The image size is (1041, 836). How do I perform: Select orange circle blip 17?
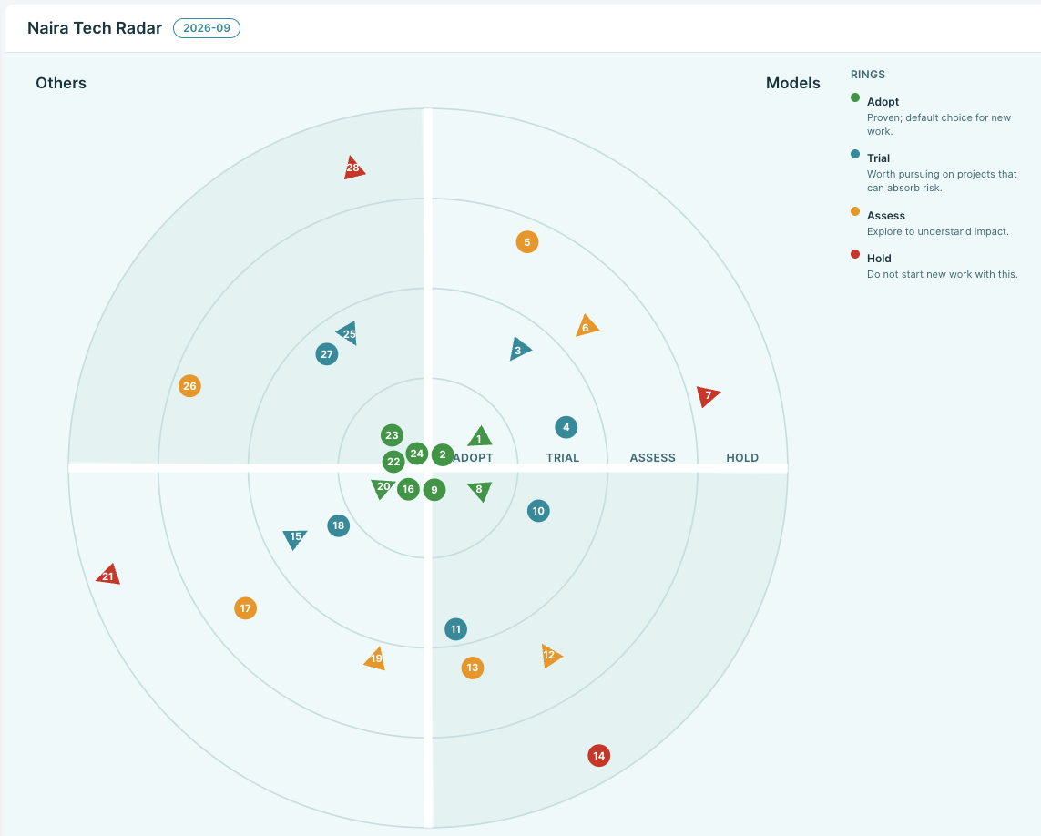point(246,608)
